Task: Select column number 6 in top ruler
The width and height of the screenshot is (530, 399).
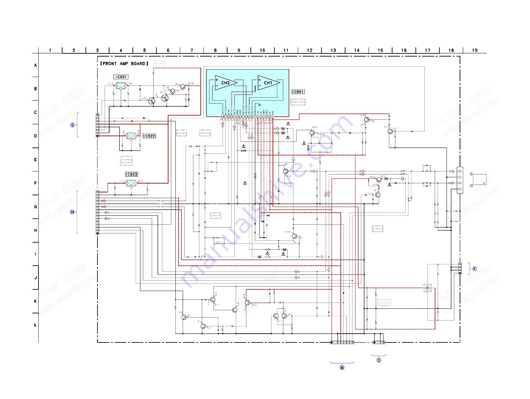Action: [168, 50]
